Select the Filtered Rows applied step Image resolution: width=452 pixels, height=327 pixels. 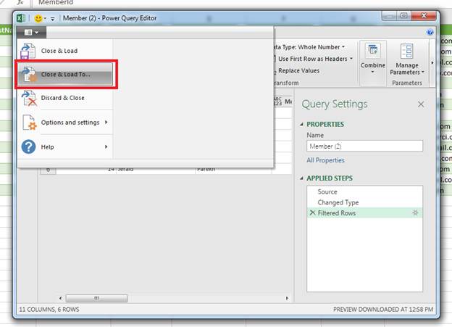coord(364,213)
